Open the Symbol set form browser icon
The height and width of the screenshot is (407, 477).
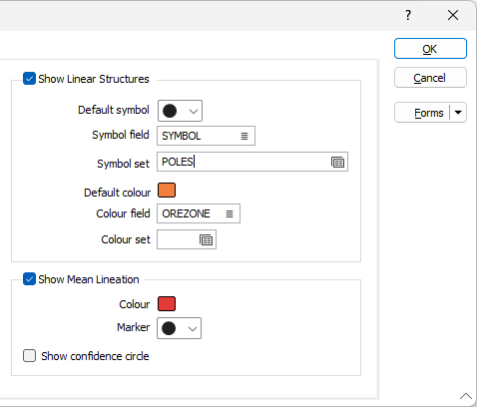pyautogui.click(x=338, y=163)
